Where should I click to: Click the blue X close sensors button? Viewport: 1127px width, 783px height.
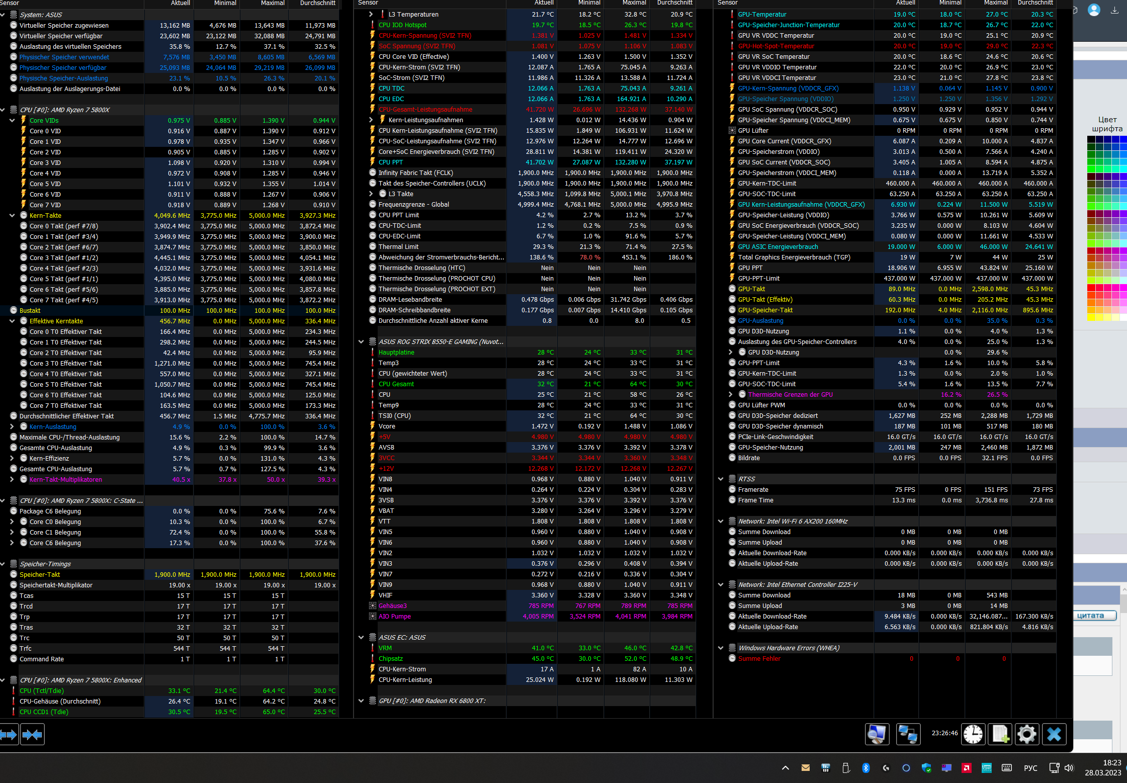click(x=1054, y=734)
